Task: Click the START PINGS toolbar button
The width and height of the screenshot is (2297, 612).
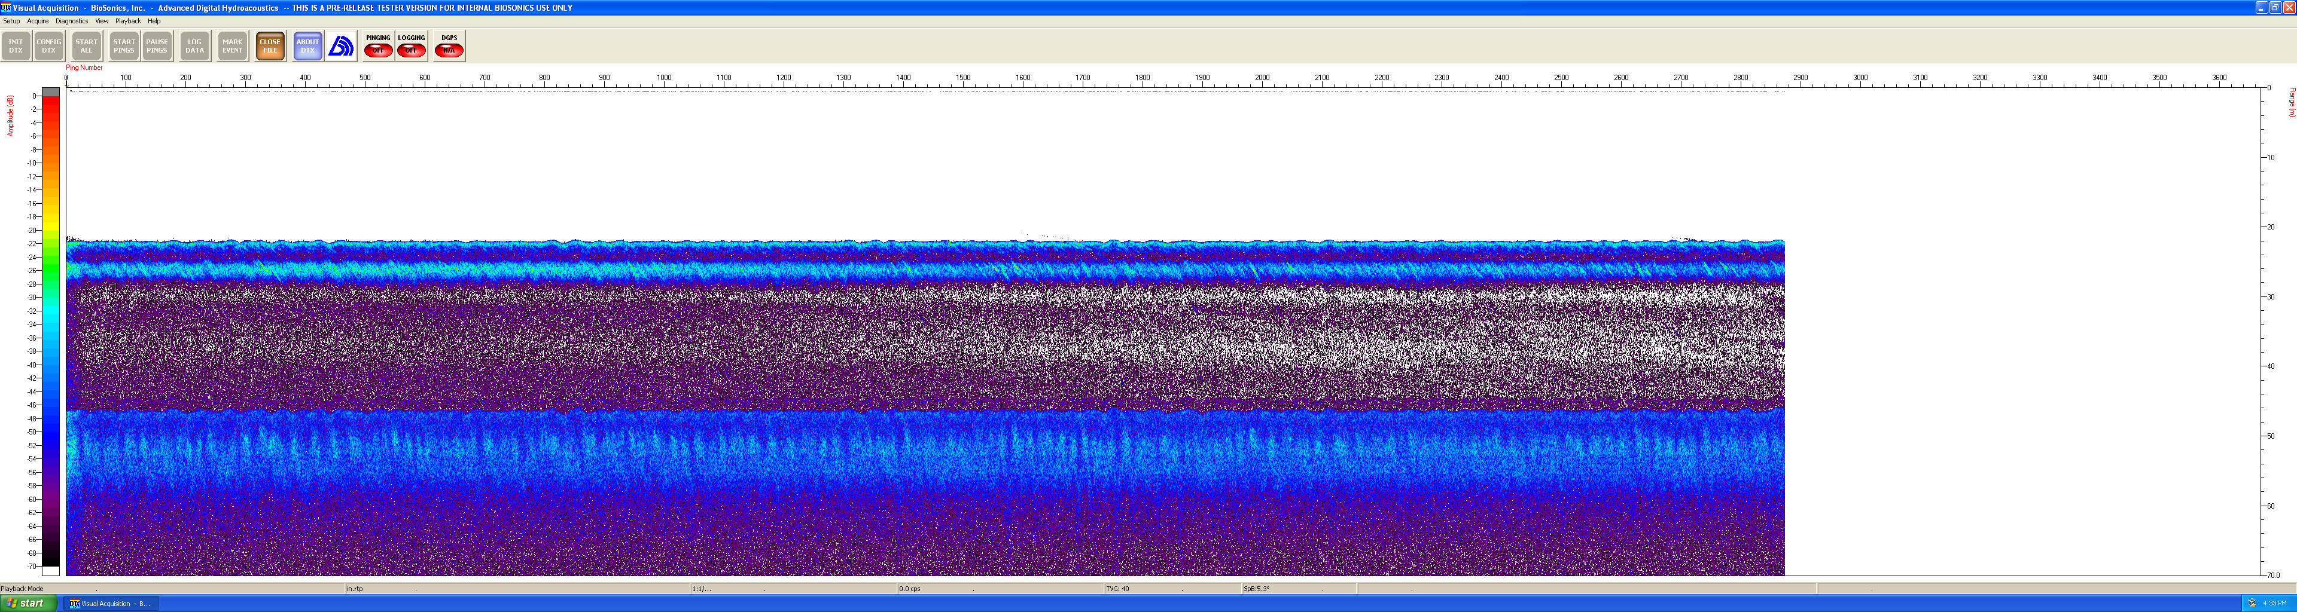Action: coord(124,47)
